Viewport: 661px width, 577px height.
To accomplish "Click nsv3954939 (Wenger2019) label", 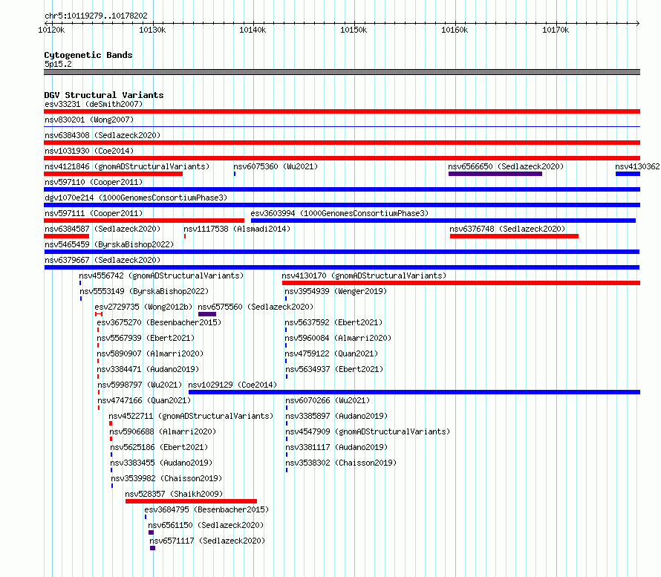I will pos(336,291).
